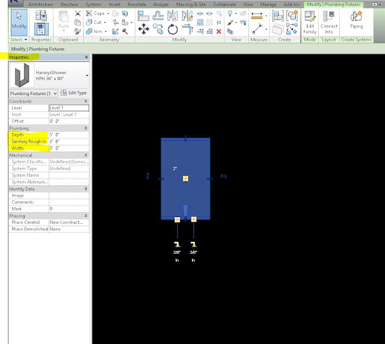Image resolution: width=385 pixels, height=344 pixels.
Task: Switch to the Annotate tab
Action: click(x=137, y=4)
